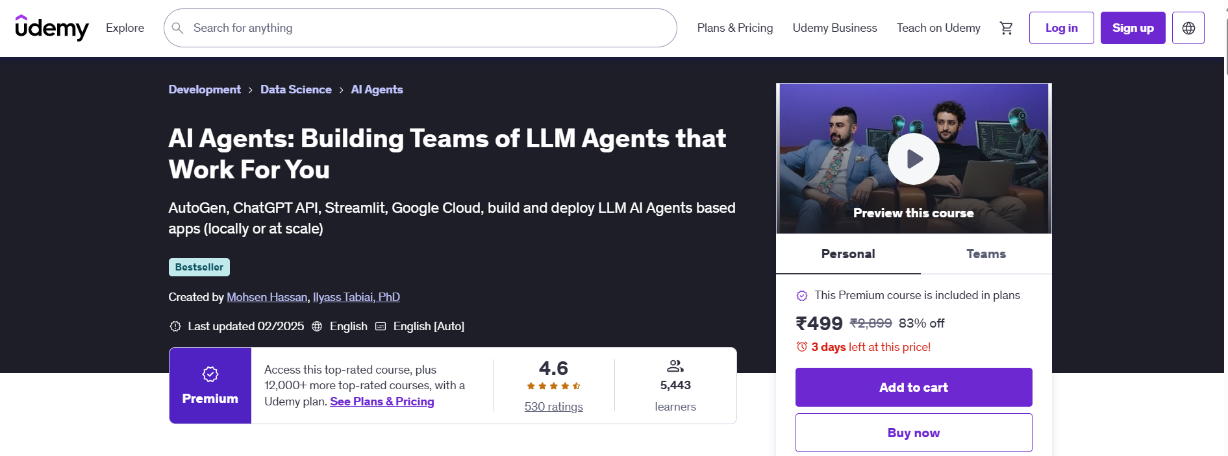Click the Premium badge checkmark icon

click(210, 374)
